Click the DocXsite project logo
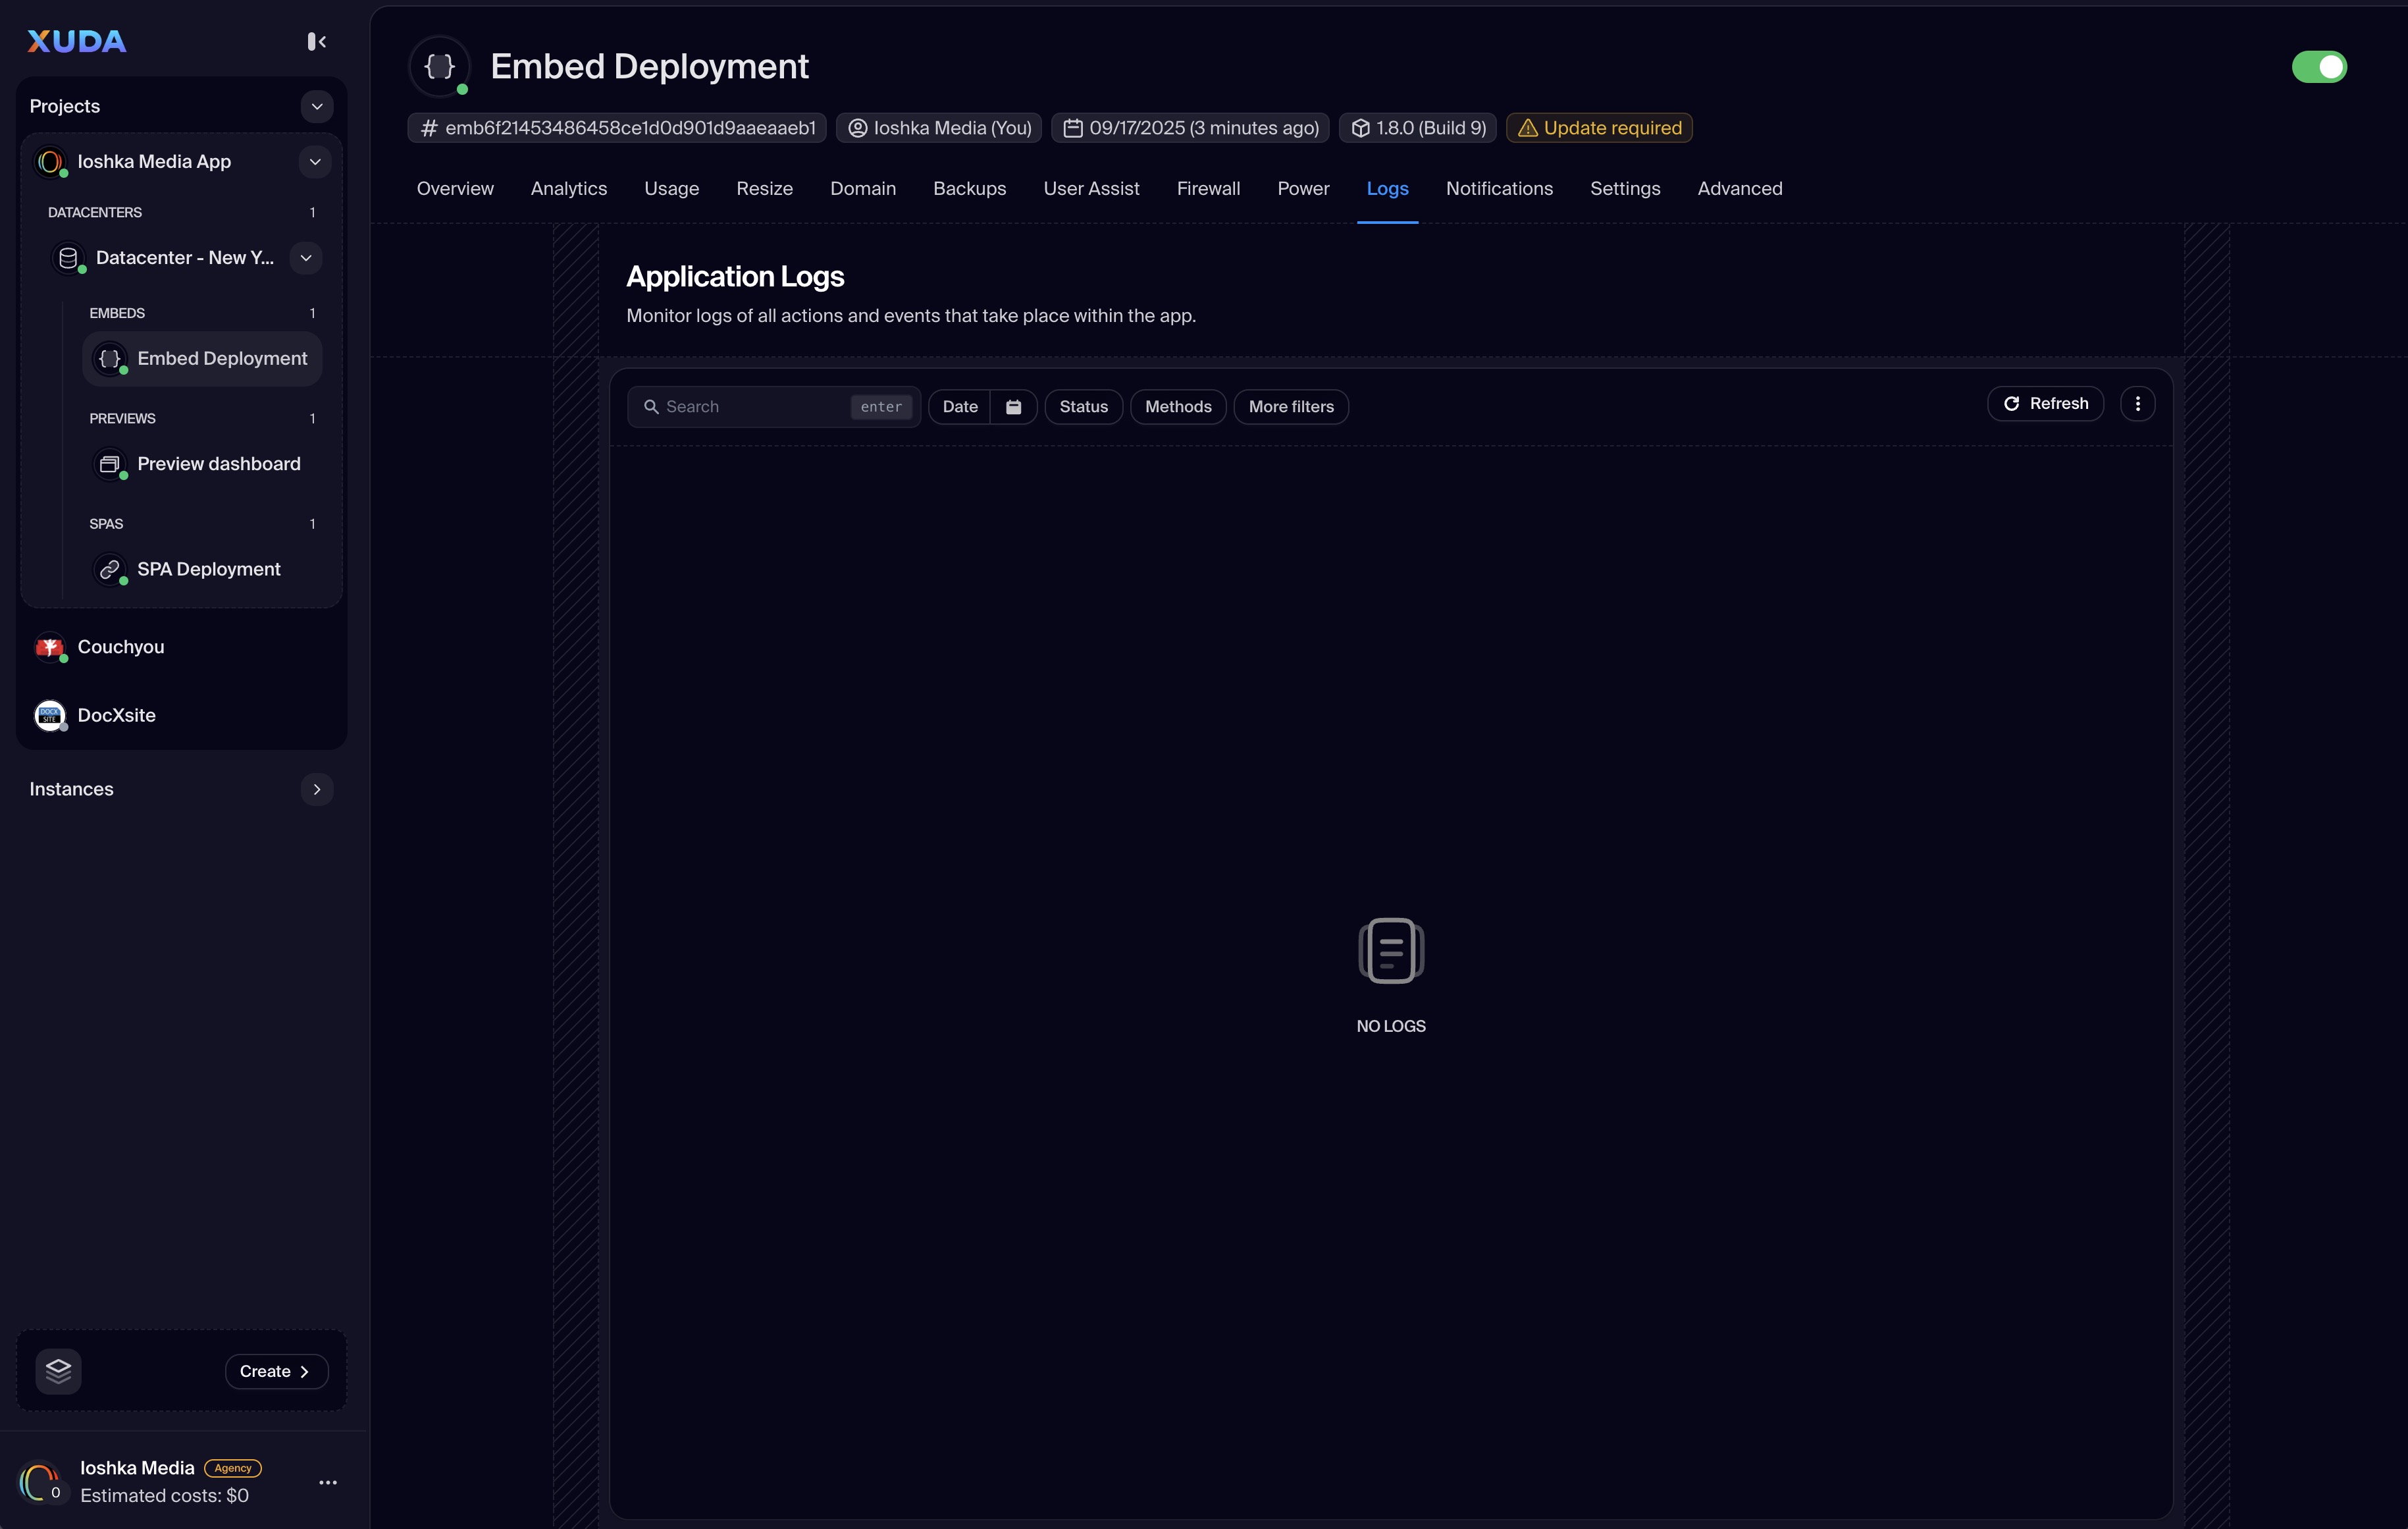 pos(49,715)
